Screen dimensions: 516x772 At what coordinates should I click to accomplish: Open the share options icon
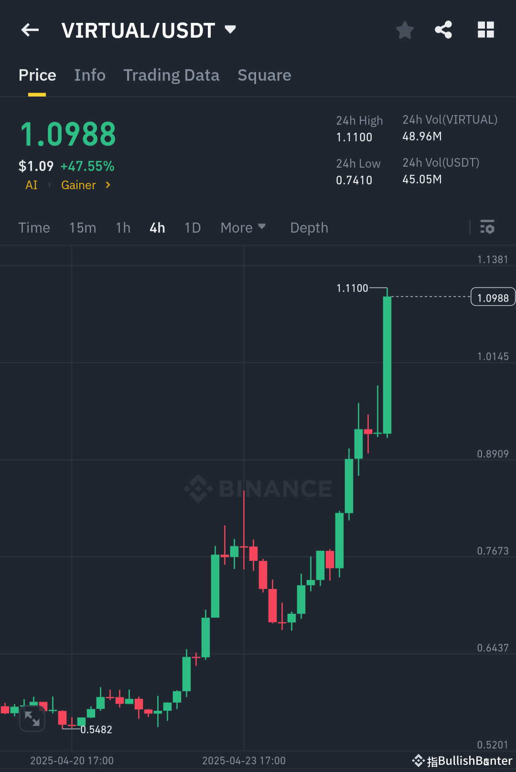click(443, 30)
